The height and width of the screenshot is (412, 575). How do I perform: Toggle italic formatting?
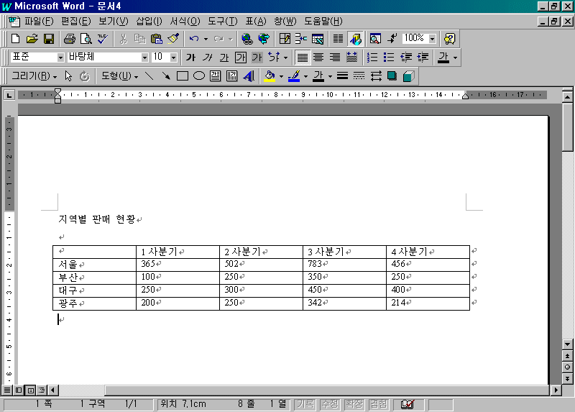[208, 58]
